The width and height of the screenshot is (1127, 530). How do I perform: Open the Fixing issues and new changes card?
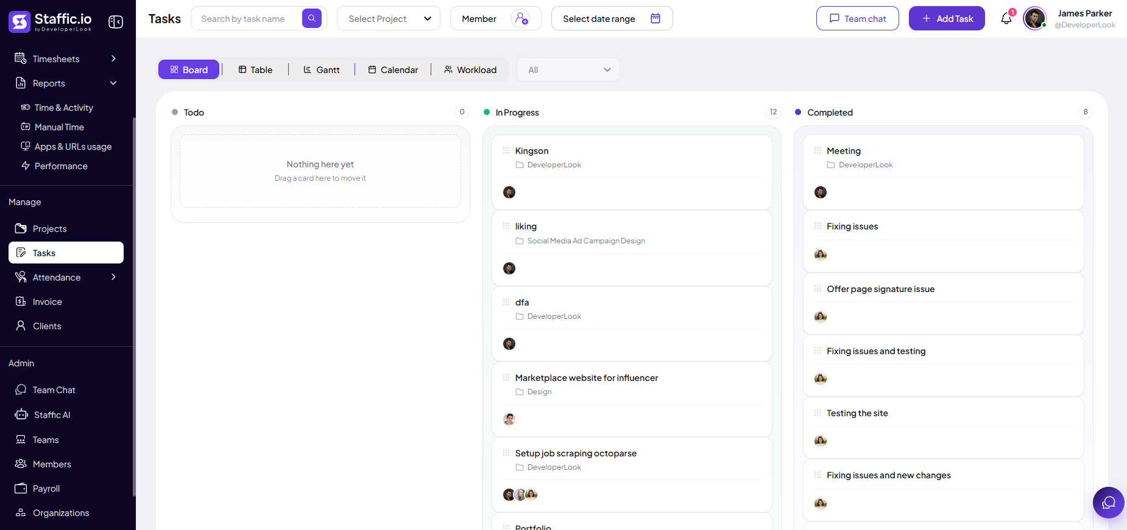[x=943, y=489]
